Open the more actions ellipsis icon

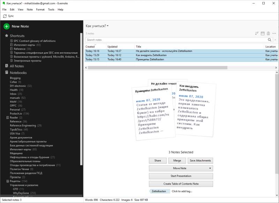point(274,33)
